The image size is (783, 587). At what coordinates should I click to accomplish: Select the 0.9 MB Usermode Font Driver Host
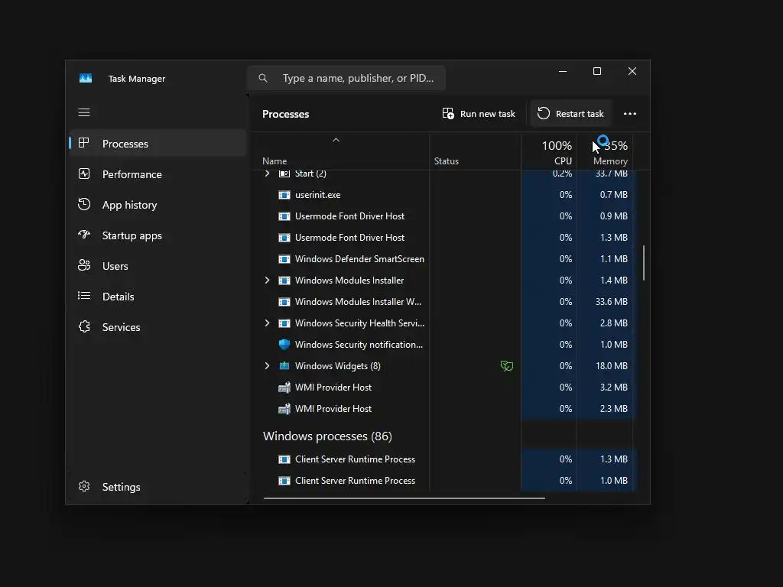pos(442,216)
